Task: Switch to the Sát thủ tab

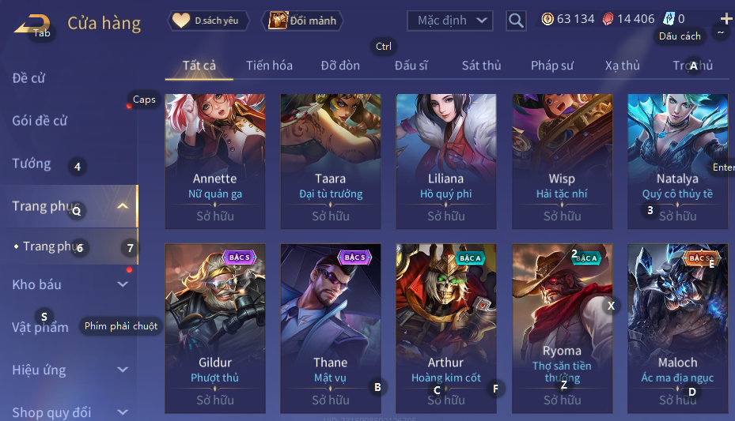Action: click(x=481, y=66)
